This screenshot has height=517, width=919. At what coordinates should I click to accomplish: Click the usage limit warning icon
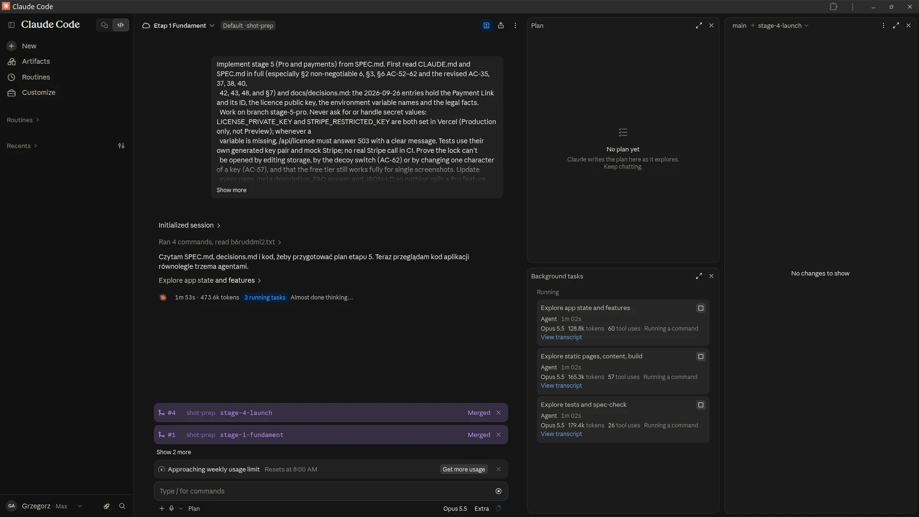tap(162, 470)
